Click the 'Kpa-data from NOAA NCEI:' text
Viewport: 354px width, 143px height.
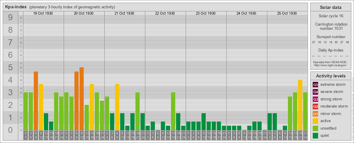(x=330, y=62)
